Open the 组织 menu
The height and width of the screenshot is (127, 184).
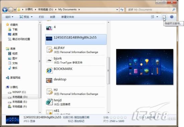pos(9,17)
